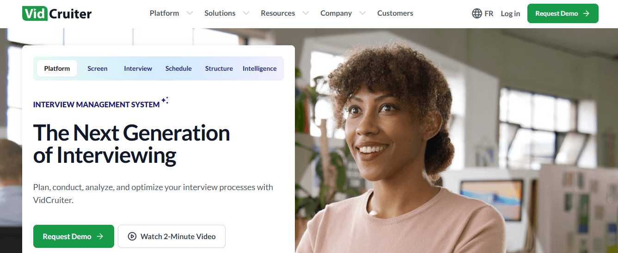Go to the Customers page
Image resolution: width=618 pixels, height=253 pixels.
coord(395,13)
